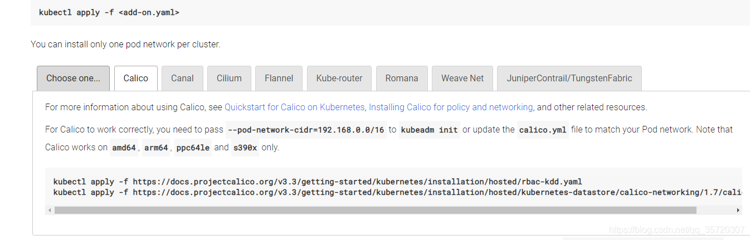This screenshot has width=750, height=240.
Task: Click the 'calico.yml' inline code
Action: (x=543, y=130)
